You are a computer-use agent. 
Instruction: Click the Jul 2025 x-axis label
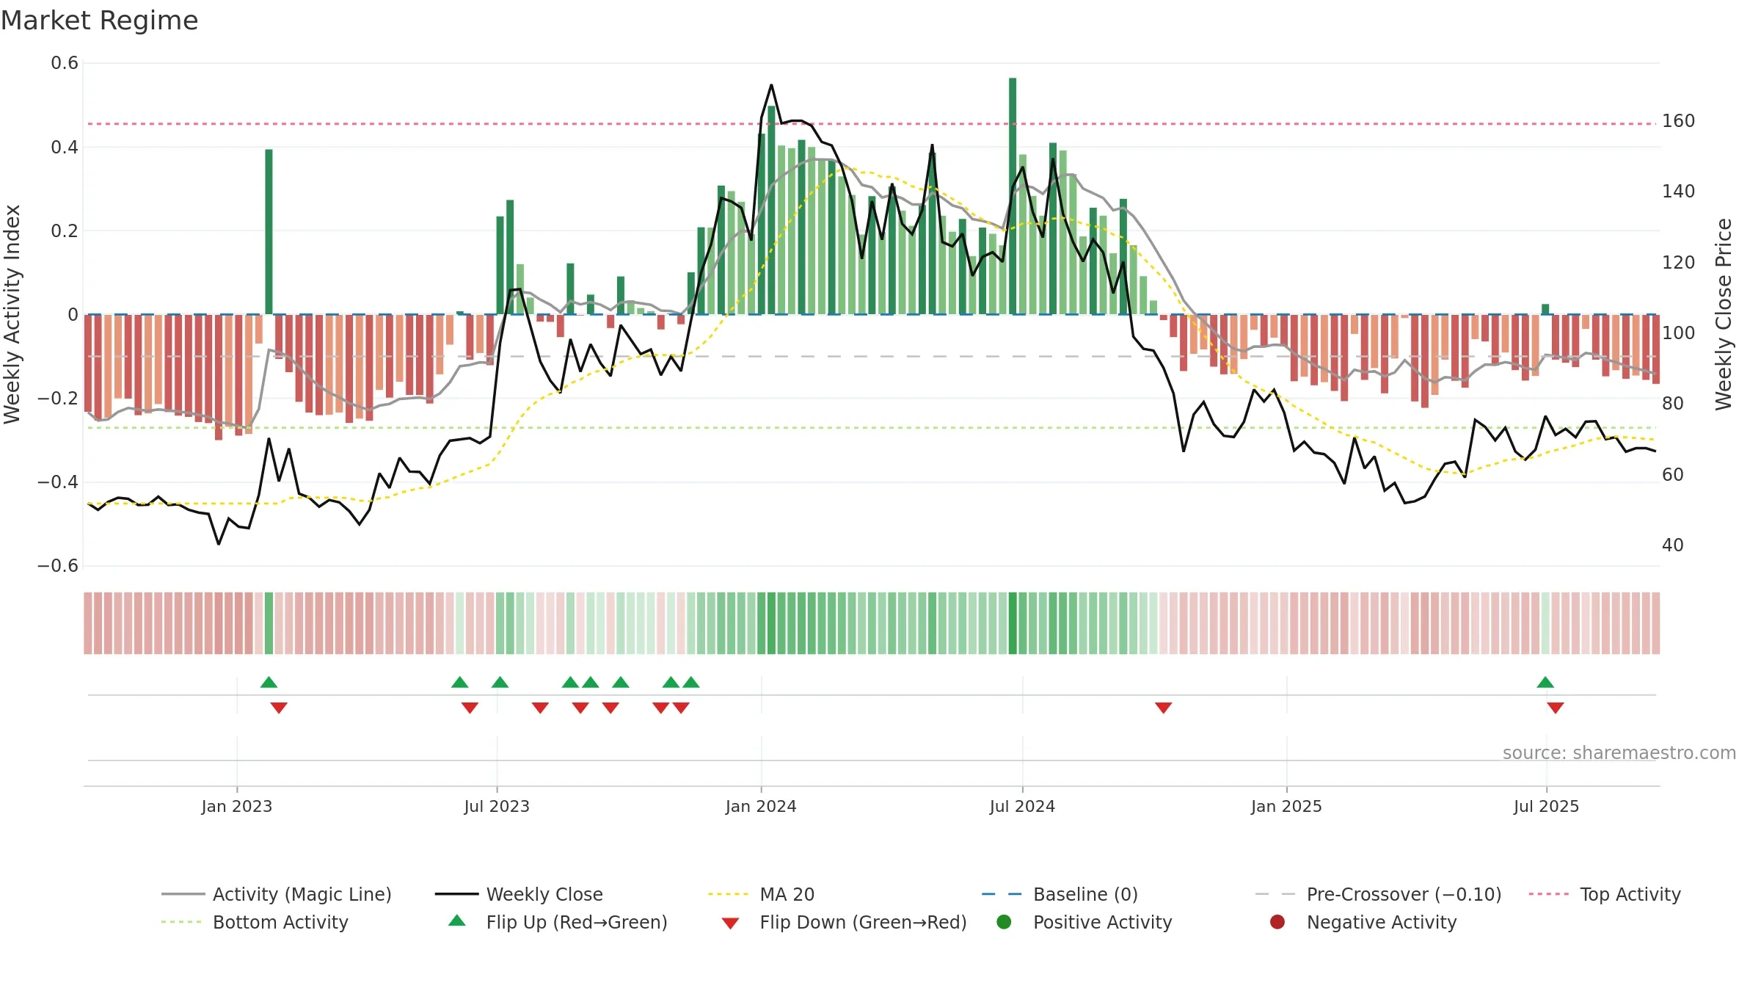tap(1546, 806)
